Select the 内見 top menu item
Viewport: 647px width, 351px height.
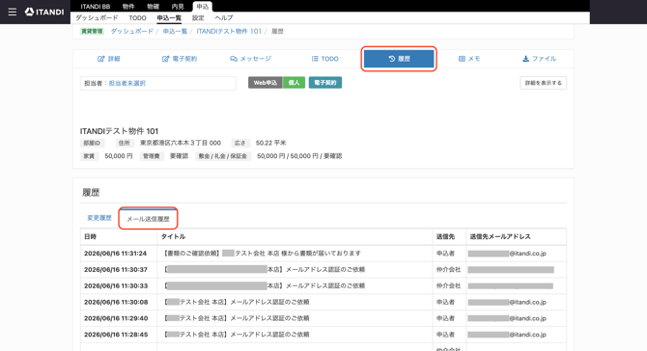tap(178, 6)
